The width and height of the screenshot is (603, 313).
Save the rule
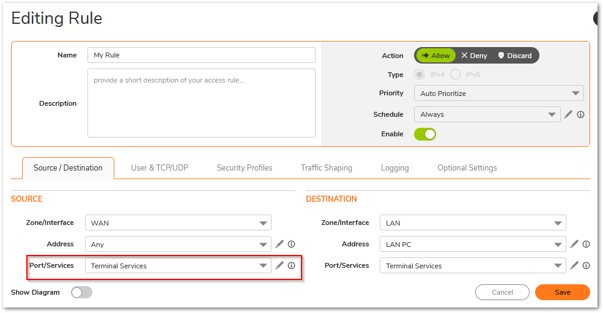563,292
